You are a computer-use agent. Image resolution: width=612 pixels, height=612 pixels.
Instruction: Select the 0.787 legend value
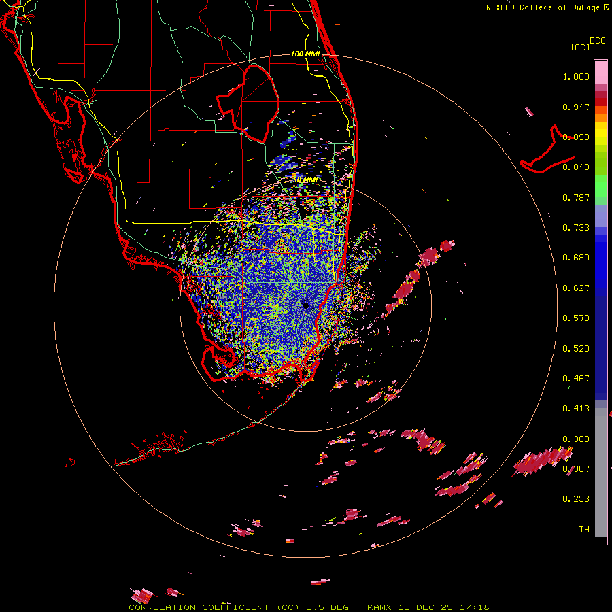coord(576,197)
